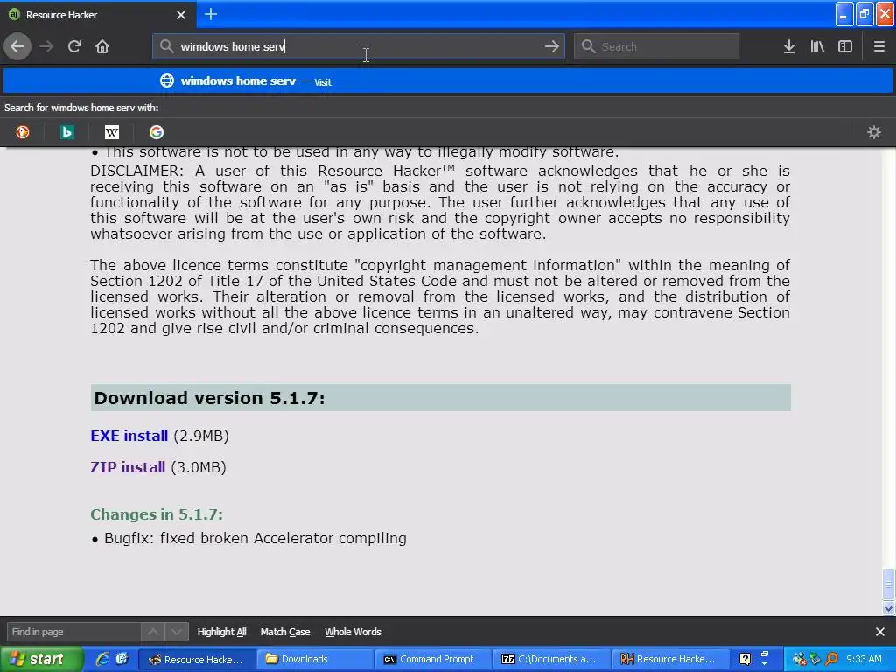Click the scrollbar down arrow
The image size is (896, 672).
point(888,609)
